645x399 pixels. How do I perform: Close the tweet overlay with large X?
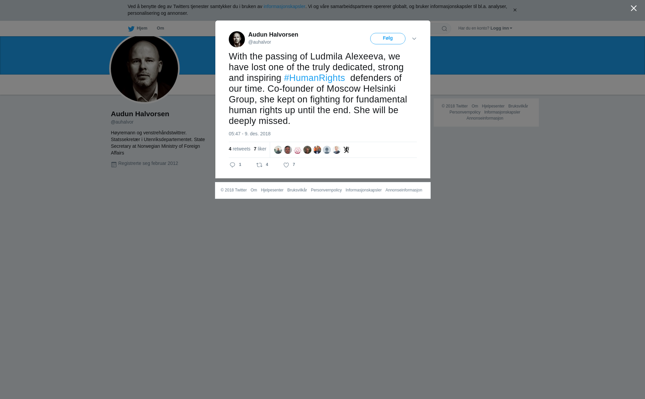pyautogui.click(x=634, y=8)
